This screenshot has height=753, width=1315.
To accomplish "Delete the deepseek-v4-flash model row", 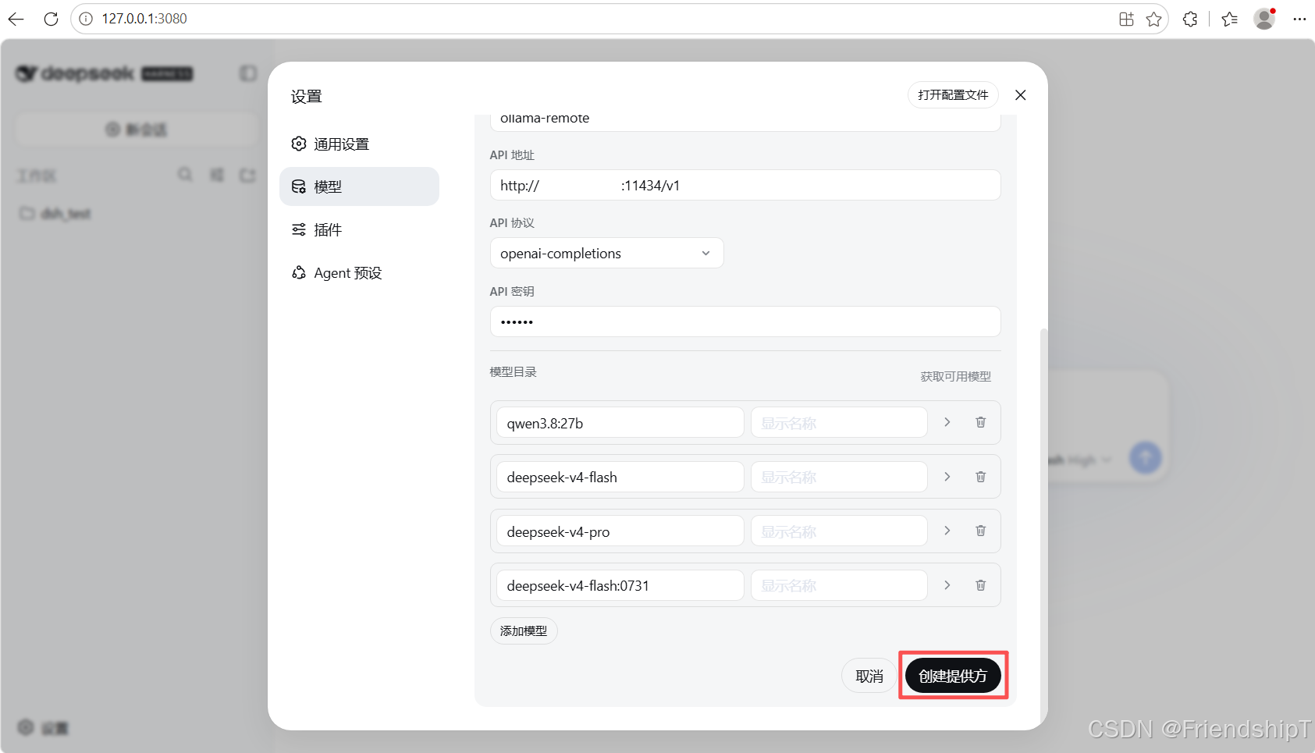I will pos(980,477).
